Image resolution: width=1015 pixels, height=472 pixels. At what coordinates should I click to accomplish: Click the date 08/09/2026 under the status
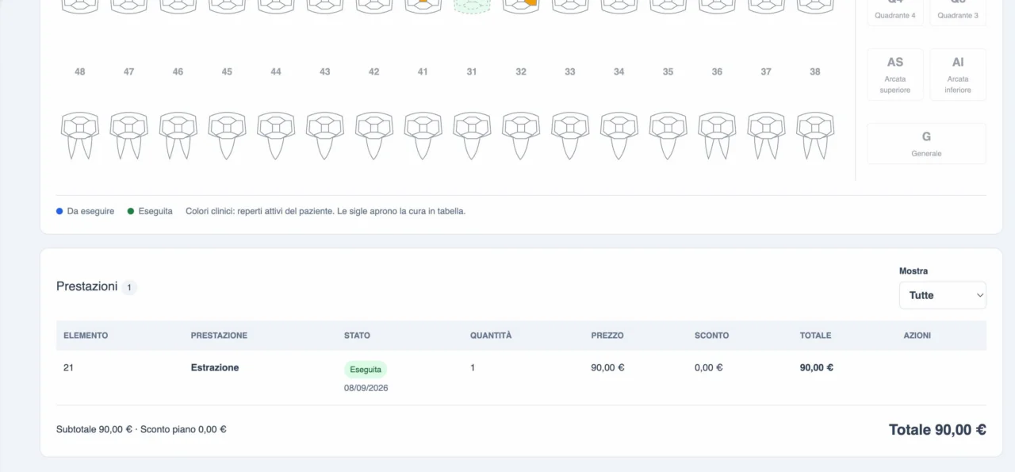366,388
